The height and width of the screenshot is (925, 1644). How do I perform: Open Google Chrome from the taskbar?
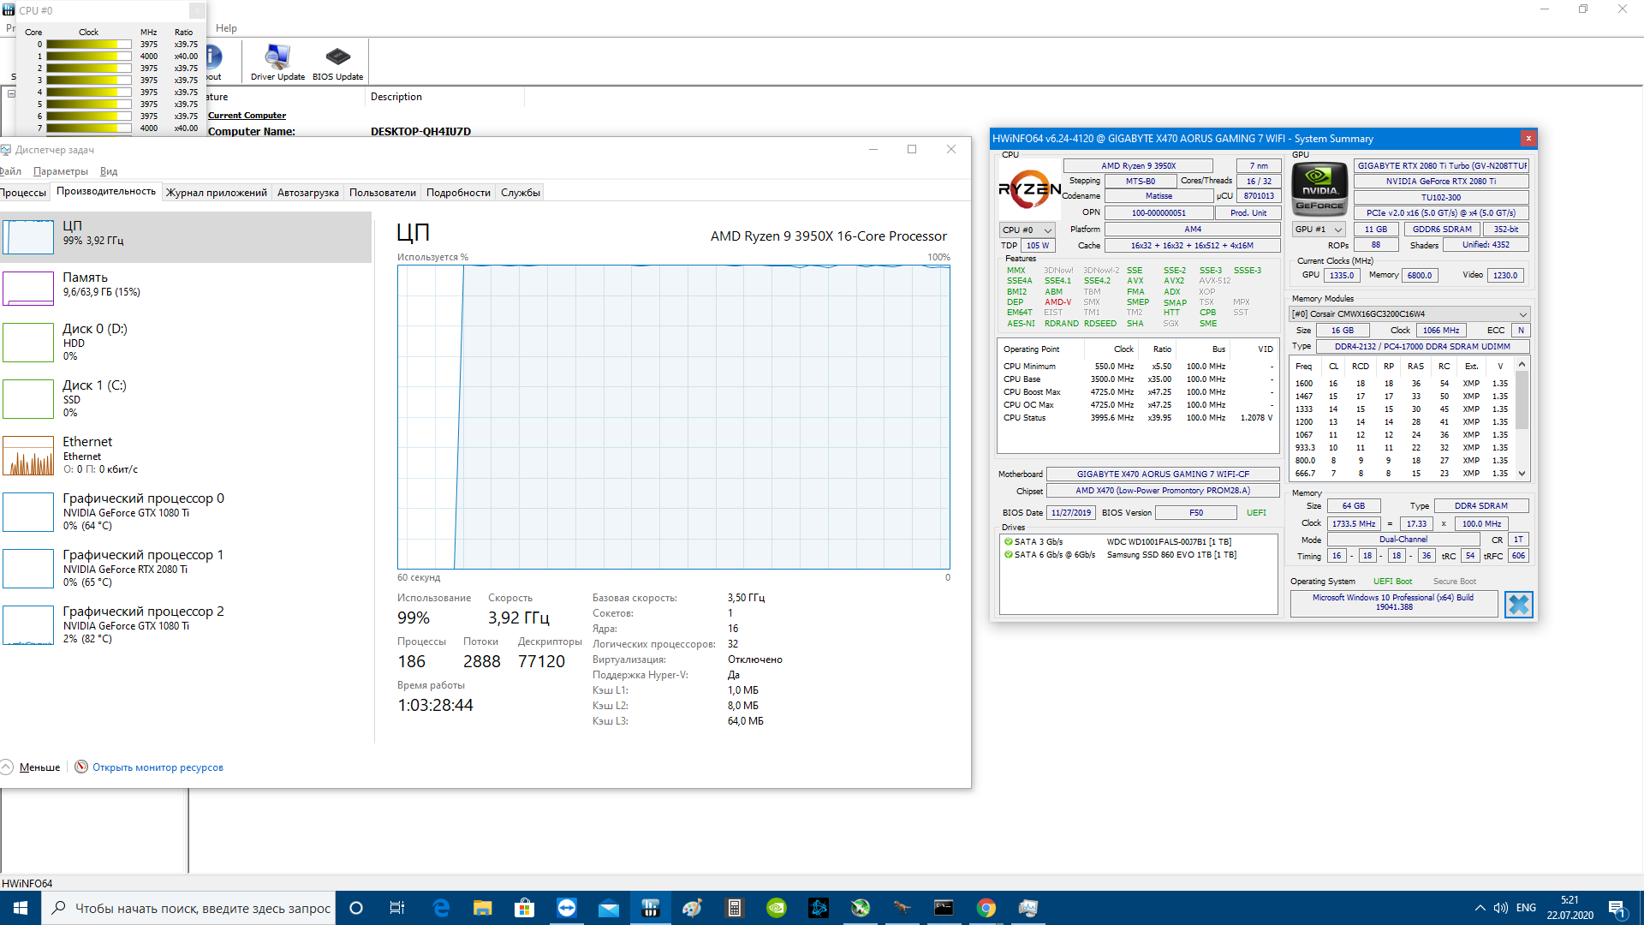pos(986,908)
